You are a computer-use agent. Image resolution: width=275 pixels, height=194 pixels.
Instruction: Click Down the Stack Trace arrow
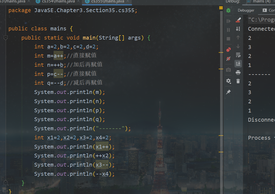point(238,46)
